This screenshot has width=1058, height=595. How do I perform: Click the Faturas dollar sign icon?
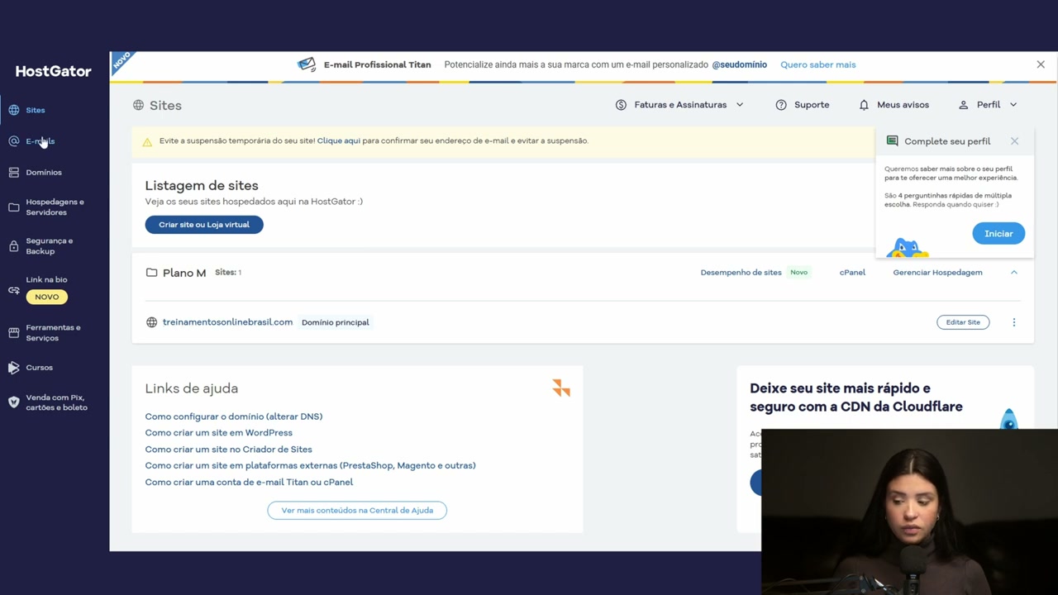point(621,105)
